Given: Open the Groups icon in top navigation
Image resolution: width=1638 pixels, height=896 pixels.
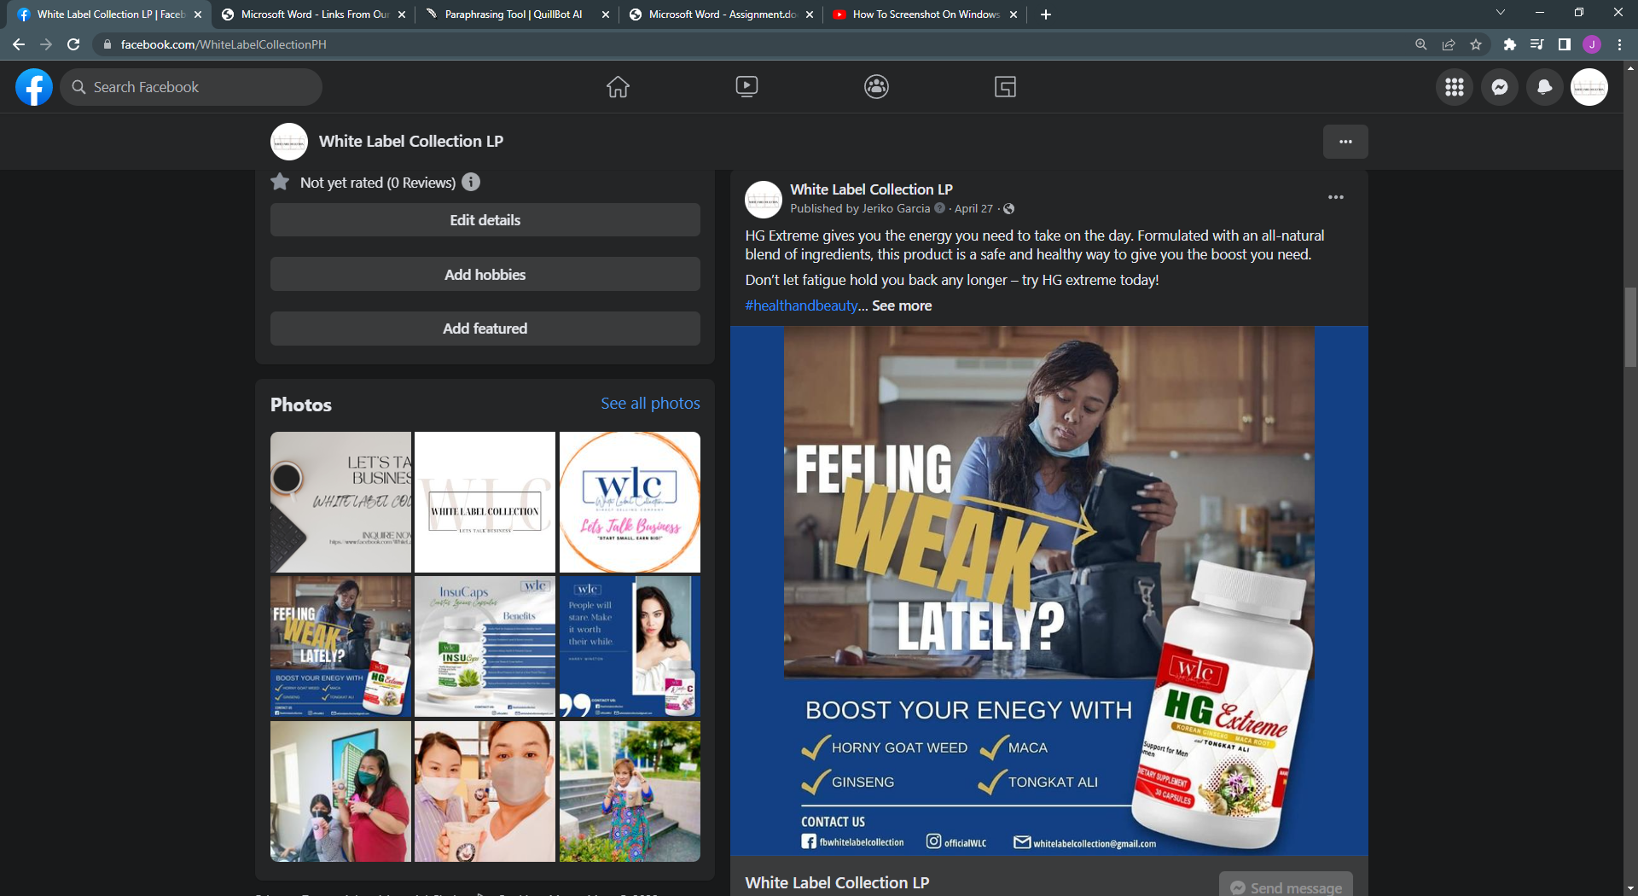Looking at the screenshot, I should pyautogui.click(x=876, y=87).
